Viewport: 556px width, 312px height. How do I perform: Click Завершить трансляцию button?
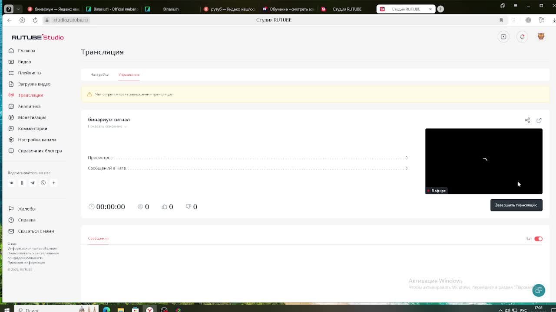pos(516,205)
